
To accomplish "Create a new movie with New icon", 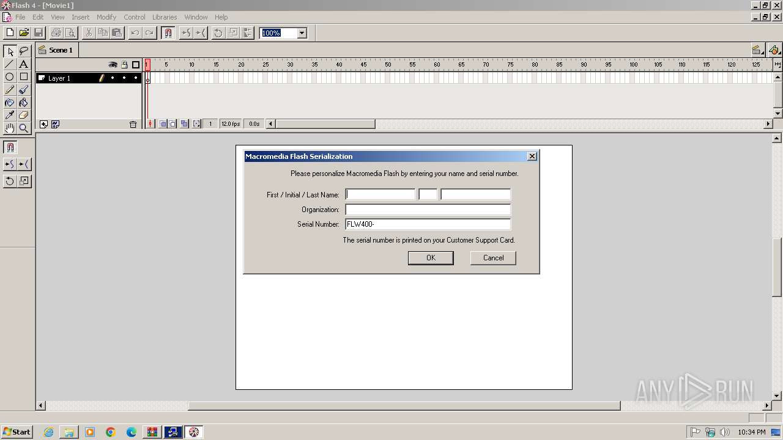I will coord(10,33).
